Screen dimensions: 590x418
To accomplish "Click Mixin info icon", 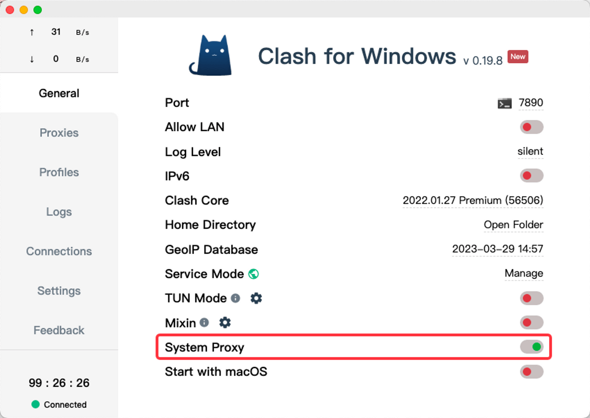I will click(x=204, y=323).
